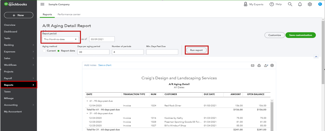The width and height of the screenshot is (325, 131).
Task: Collapse the 31 - 60 days past due group
Action: [x=88, y=113]
